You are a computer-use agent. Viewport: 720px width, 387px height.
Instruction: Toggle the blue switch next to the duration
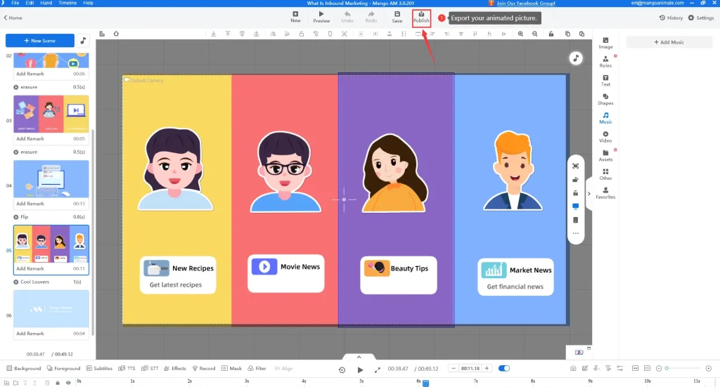[504, 368]
